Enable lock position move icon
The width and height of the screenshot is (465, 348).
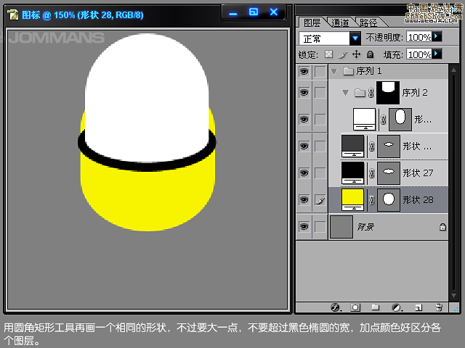tap(356, 54)
